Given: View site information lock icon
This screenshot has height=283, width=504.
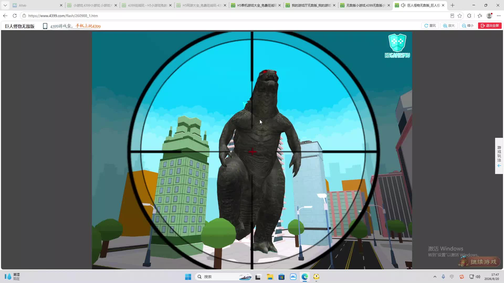Looking at the screenshot, I should pyautogui.click(x=24, y=16).
